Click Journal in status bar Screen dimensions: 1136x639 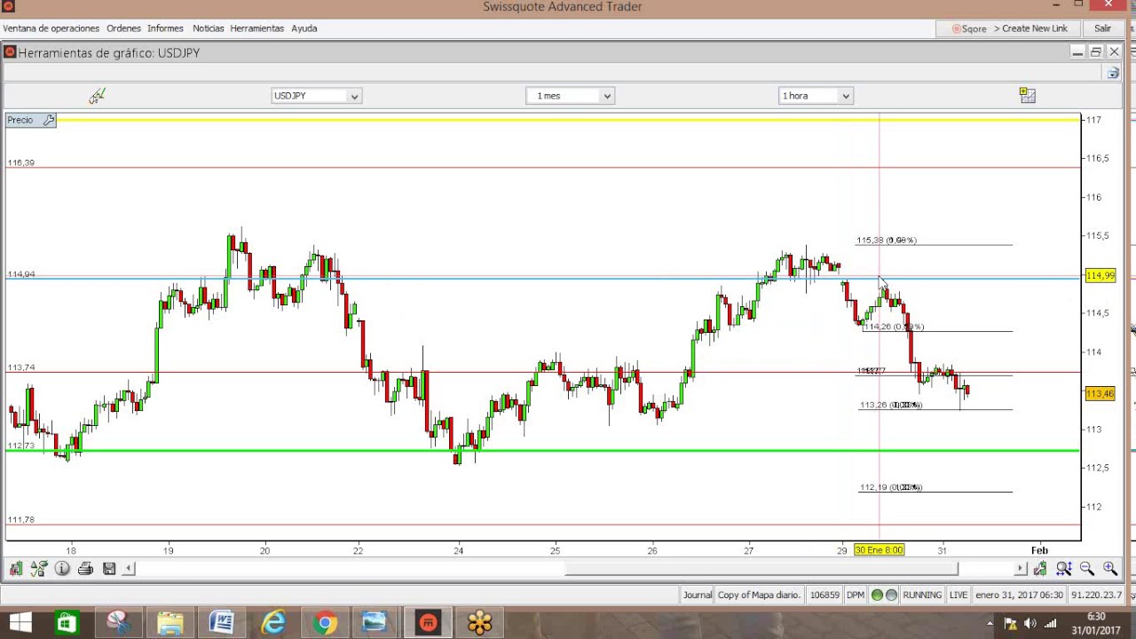[697, 595]
